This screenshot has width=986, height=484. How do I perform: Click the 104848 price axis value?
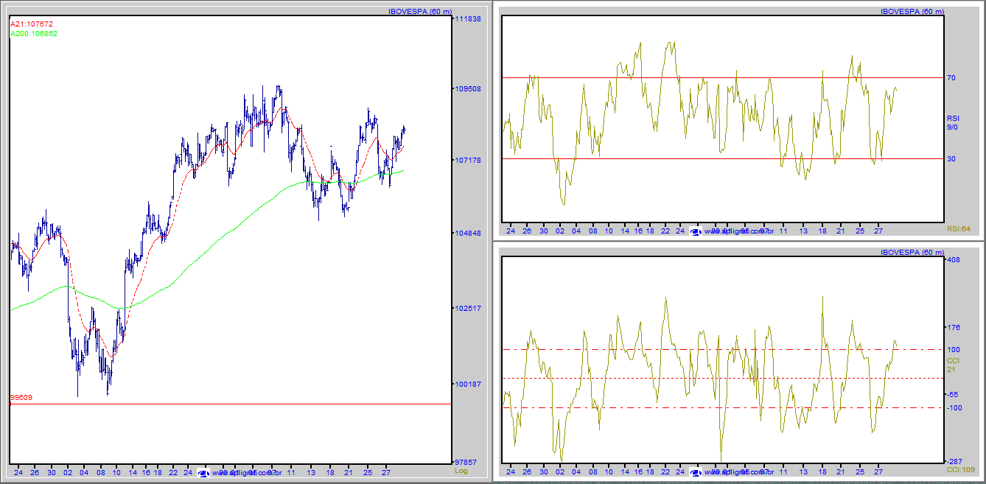[x=469, y=234]
